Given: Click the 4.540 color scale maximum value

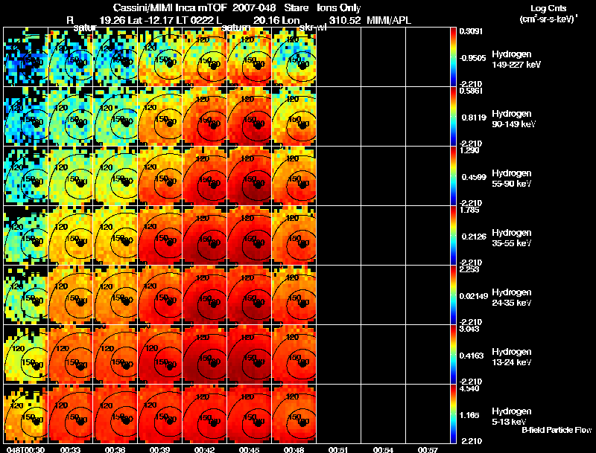Looking at the screenshot, I should click(469, 388).
